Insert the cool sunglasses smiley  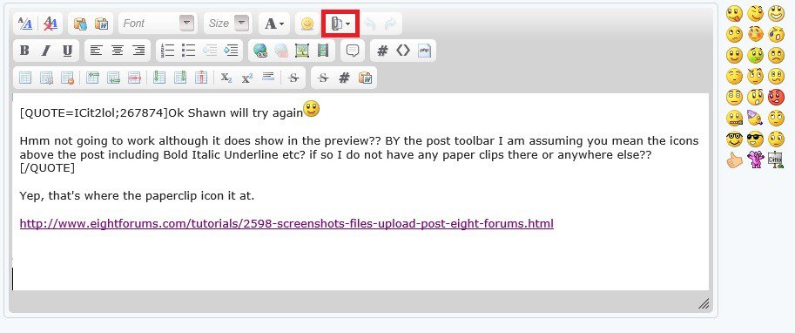click(x=755, y=139)
